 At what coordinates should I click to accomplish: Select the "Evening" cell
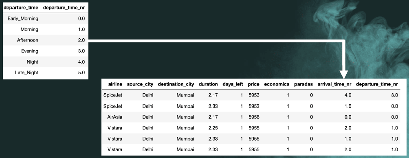tap(29, 51)
